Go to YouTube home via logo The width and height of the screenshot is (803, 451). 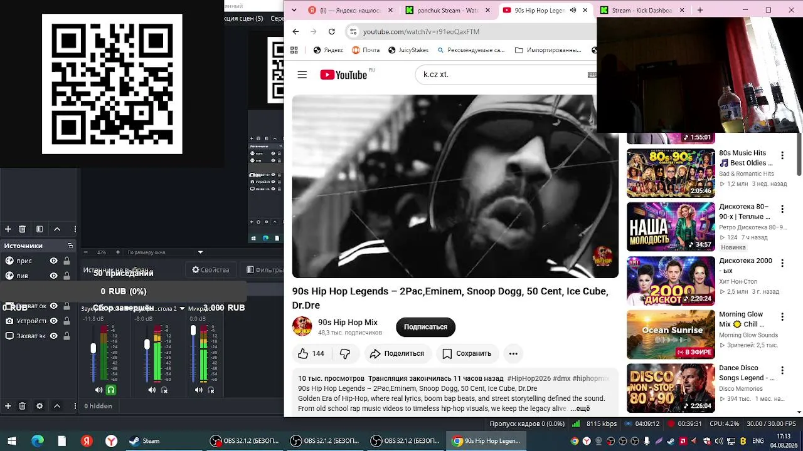click(x=344, y=75)
